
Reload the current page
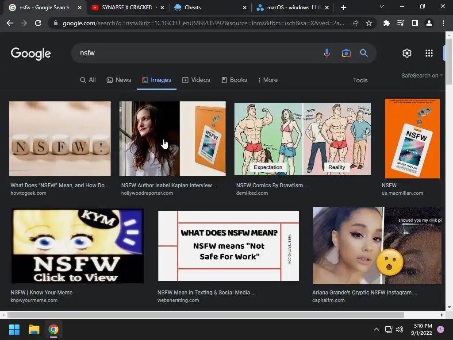click(38, 23)
